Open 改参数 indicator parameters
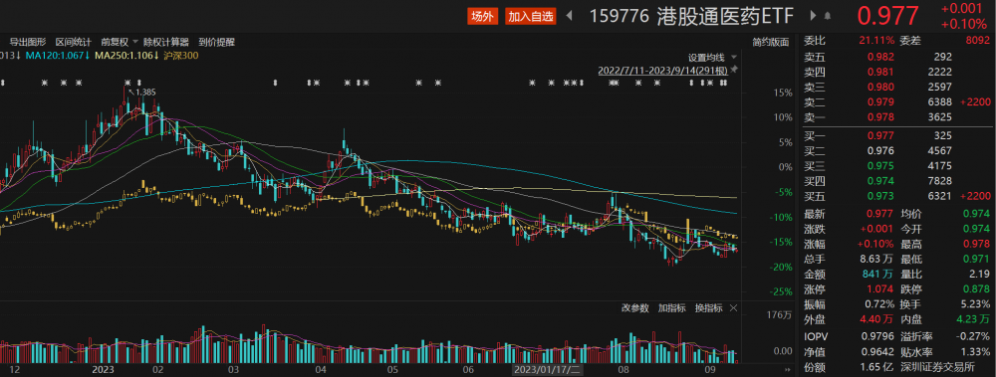Viewport: 996px width, 377px height. pos(634,308)
